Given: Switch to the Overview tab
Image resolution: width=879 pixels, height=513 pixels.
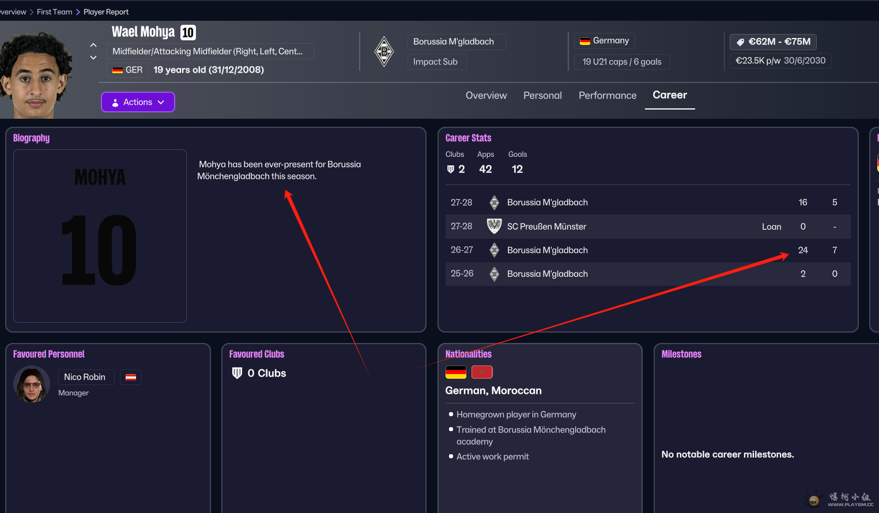Looking at the screenshot, I should point(486,96).
